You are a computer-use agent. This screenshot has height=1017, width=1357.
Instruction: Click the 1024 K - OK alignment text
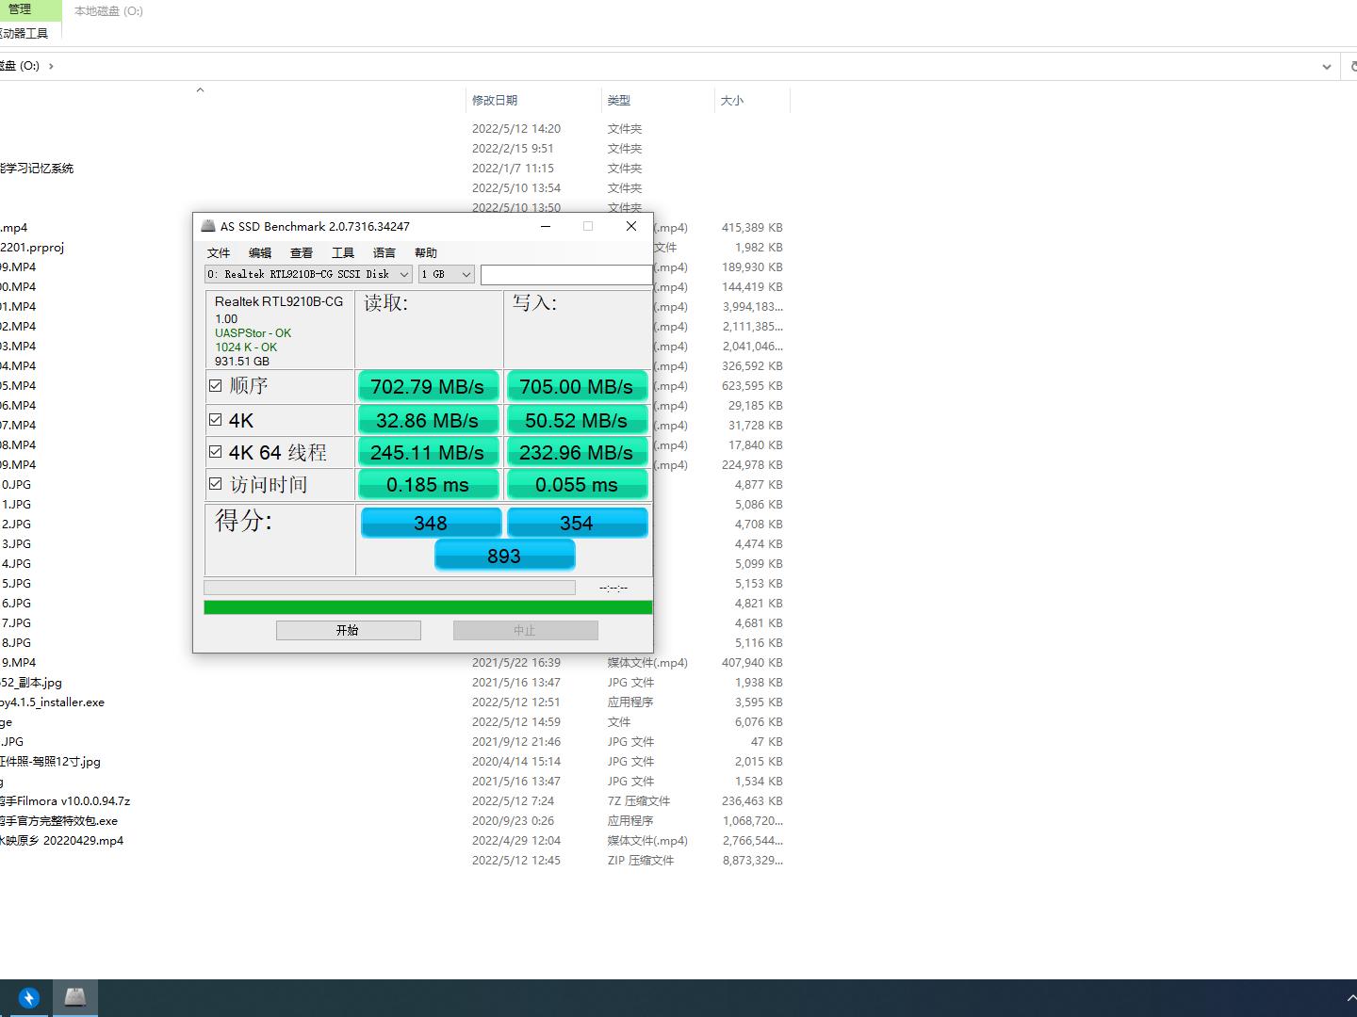pos(246,347)
